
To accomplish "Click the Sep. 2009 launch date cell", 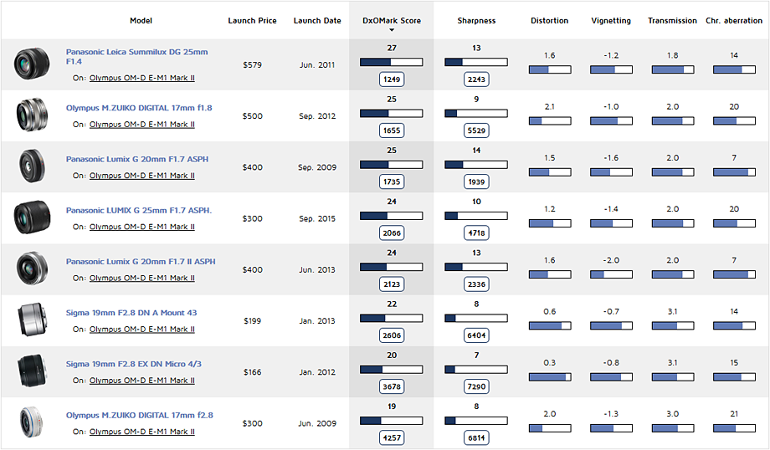I will (x=317, y=167).
